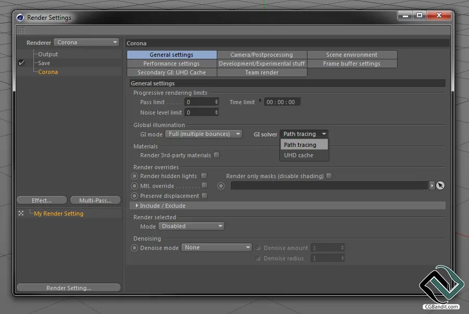
Task: Click the Render Setting... button
Action: pyautogui.click(x=69, y=288)
